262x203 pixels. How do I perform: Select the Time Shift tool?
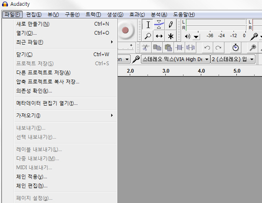point(159,36)
